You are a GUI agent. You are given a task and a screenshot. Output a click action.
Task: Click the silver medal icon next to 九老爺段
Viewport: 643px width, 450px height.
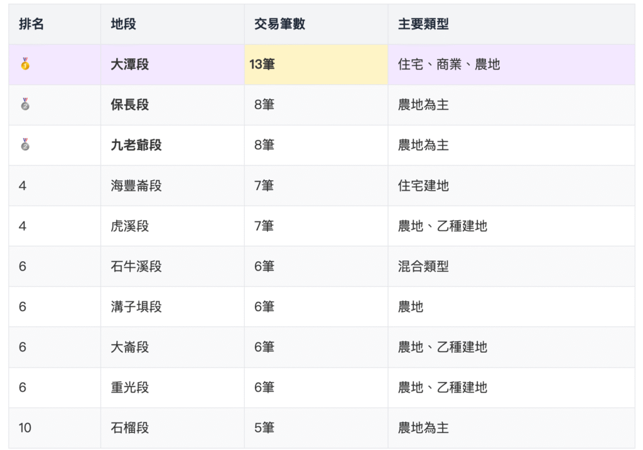(24, 145)
